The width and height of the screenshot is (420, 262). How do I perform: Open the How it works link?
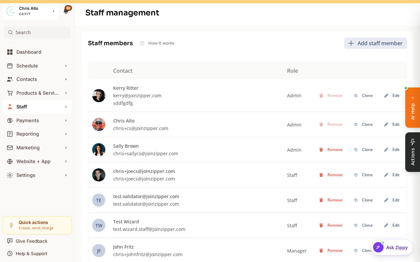pyautogui.click(x=161, y=43)
